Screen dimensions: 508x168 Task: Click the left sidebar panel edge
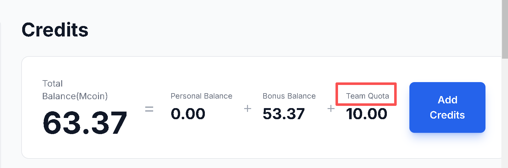1,95
